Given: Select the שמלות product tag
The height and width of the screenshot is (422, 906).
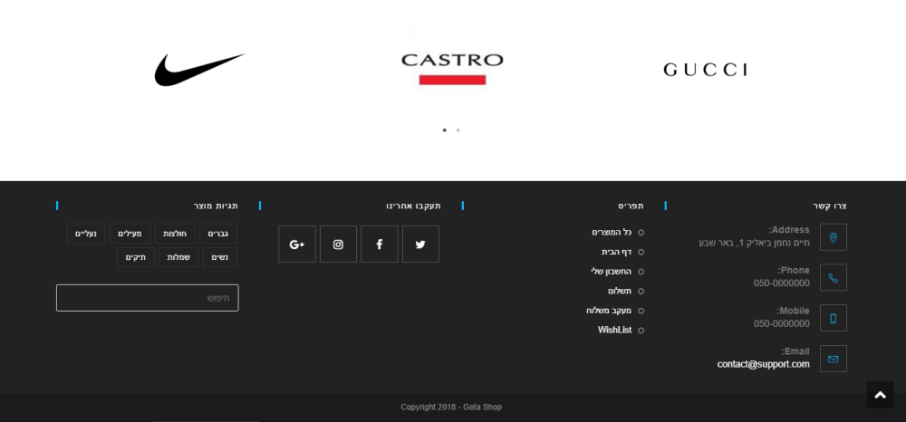Looking at the screenshot, I should coord(178,257).
